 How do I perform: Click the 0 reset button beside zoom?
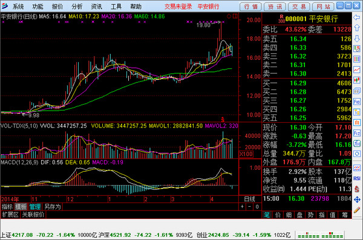[x=257, y=207]
